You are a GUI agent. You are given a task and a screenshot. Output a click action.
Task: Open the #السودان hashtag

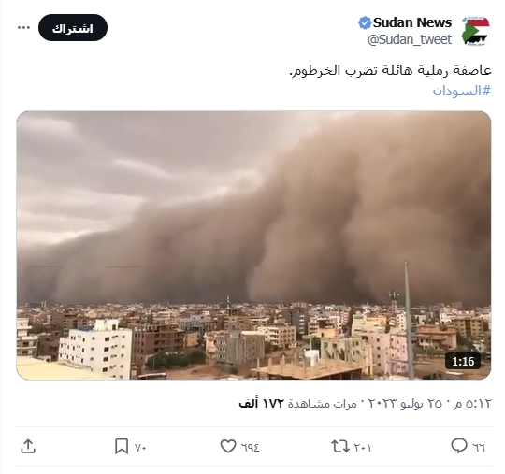coord(462,91)
